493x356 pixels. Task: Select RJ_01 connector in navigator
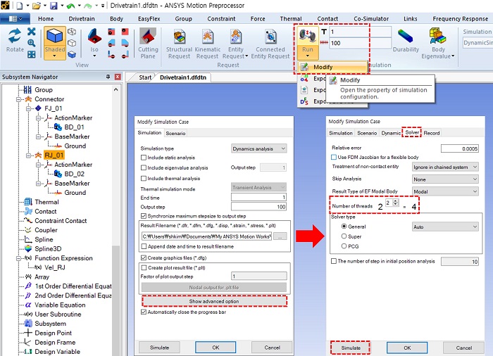click(x=54, y=155)
